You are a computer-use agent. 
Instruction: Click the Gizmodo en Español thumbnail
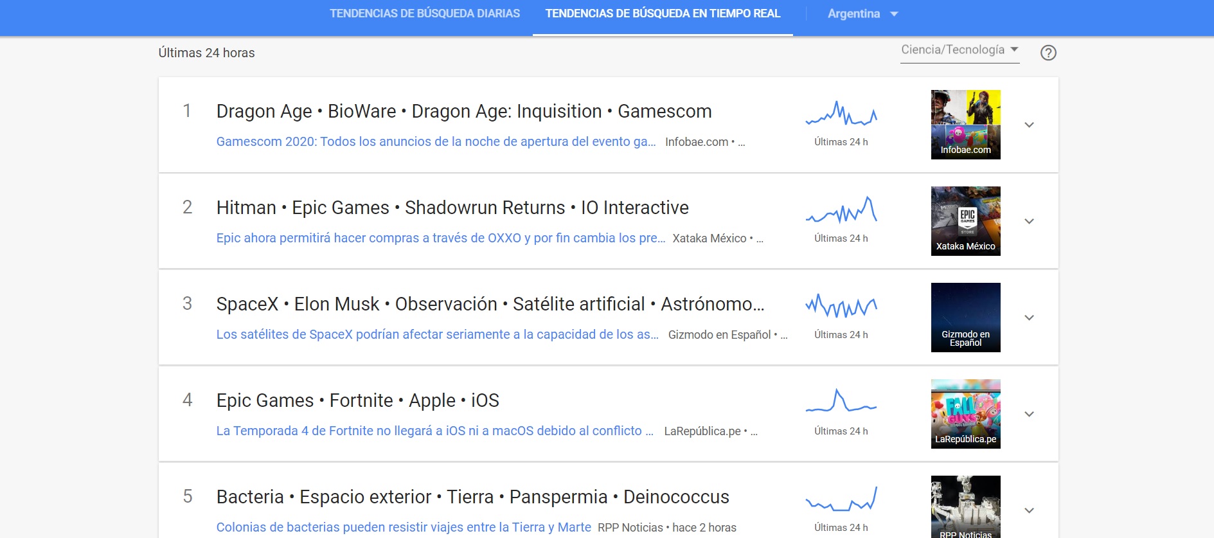coord(965,318)
